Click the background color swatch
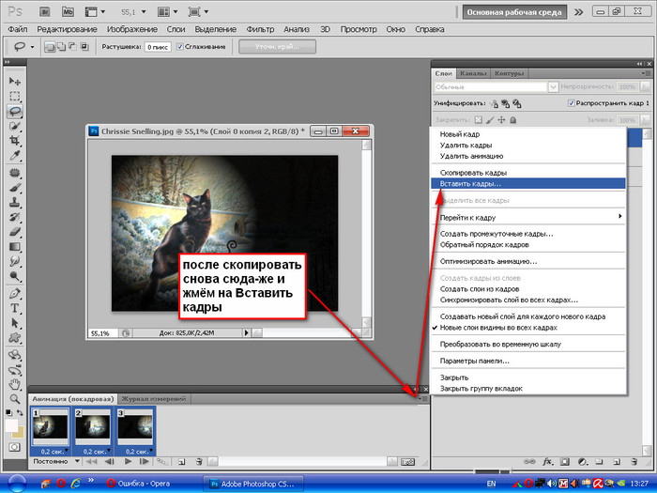 20,433
